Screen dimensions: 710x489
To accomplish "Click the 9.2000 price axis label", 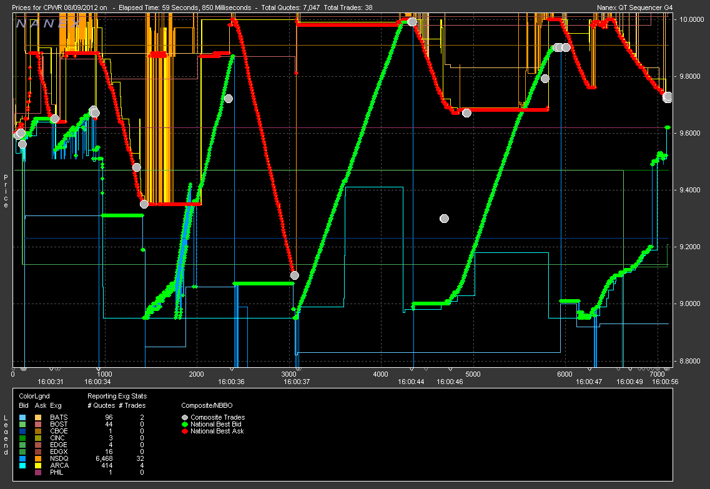I will [691, 247].
